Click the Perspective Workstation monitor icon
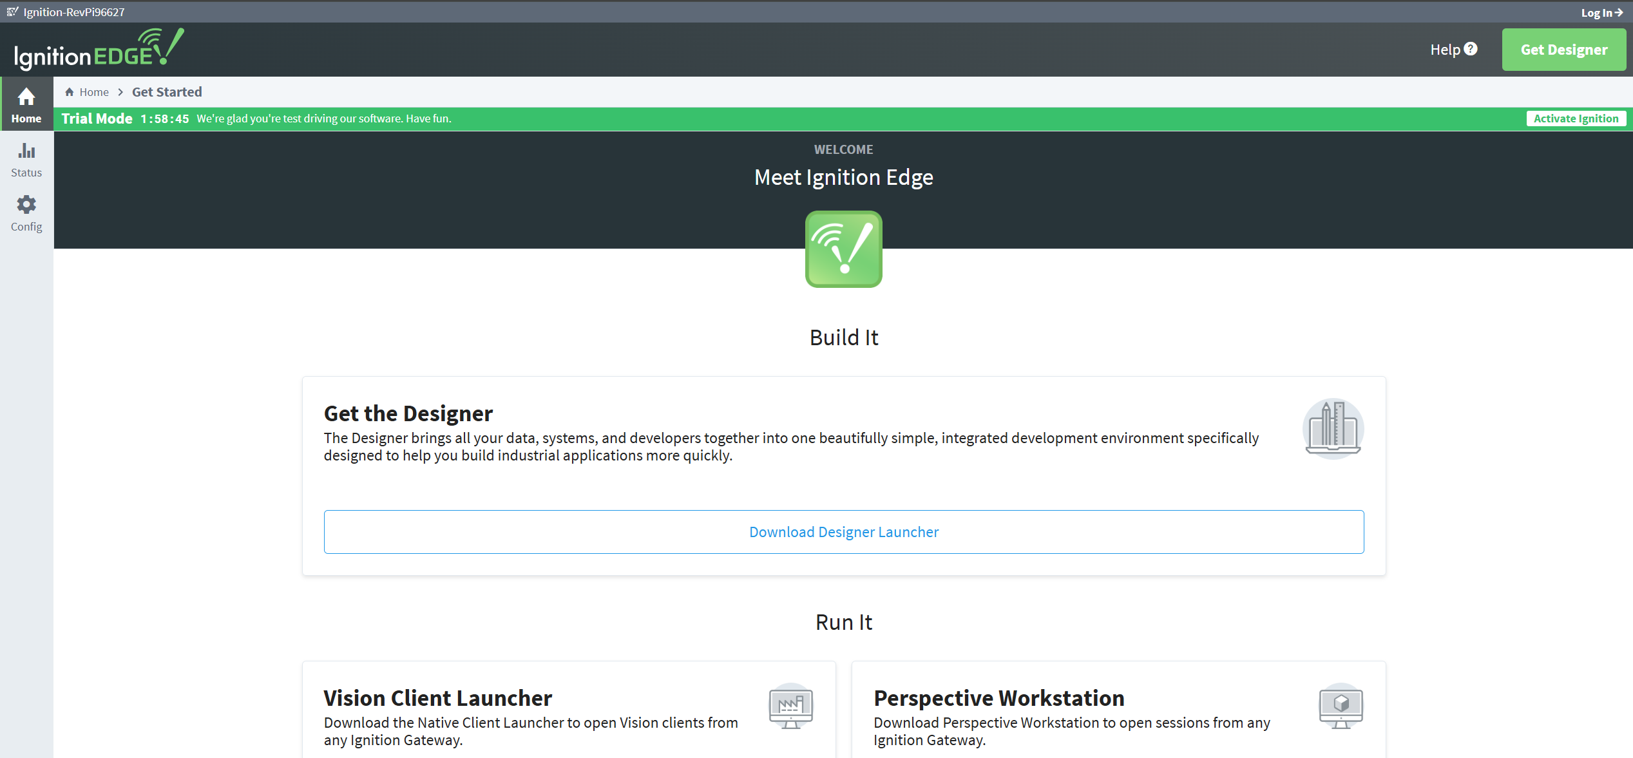 click(x=1341, y=706)
